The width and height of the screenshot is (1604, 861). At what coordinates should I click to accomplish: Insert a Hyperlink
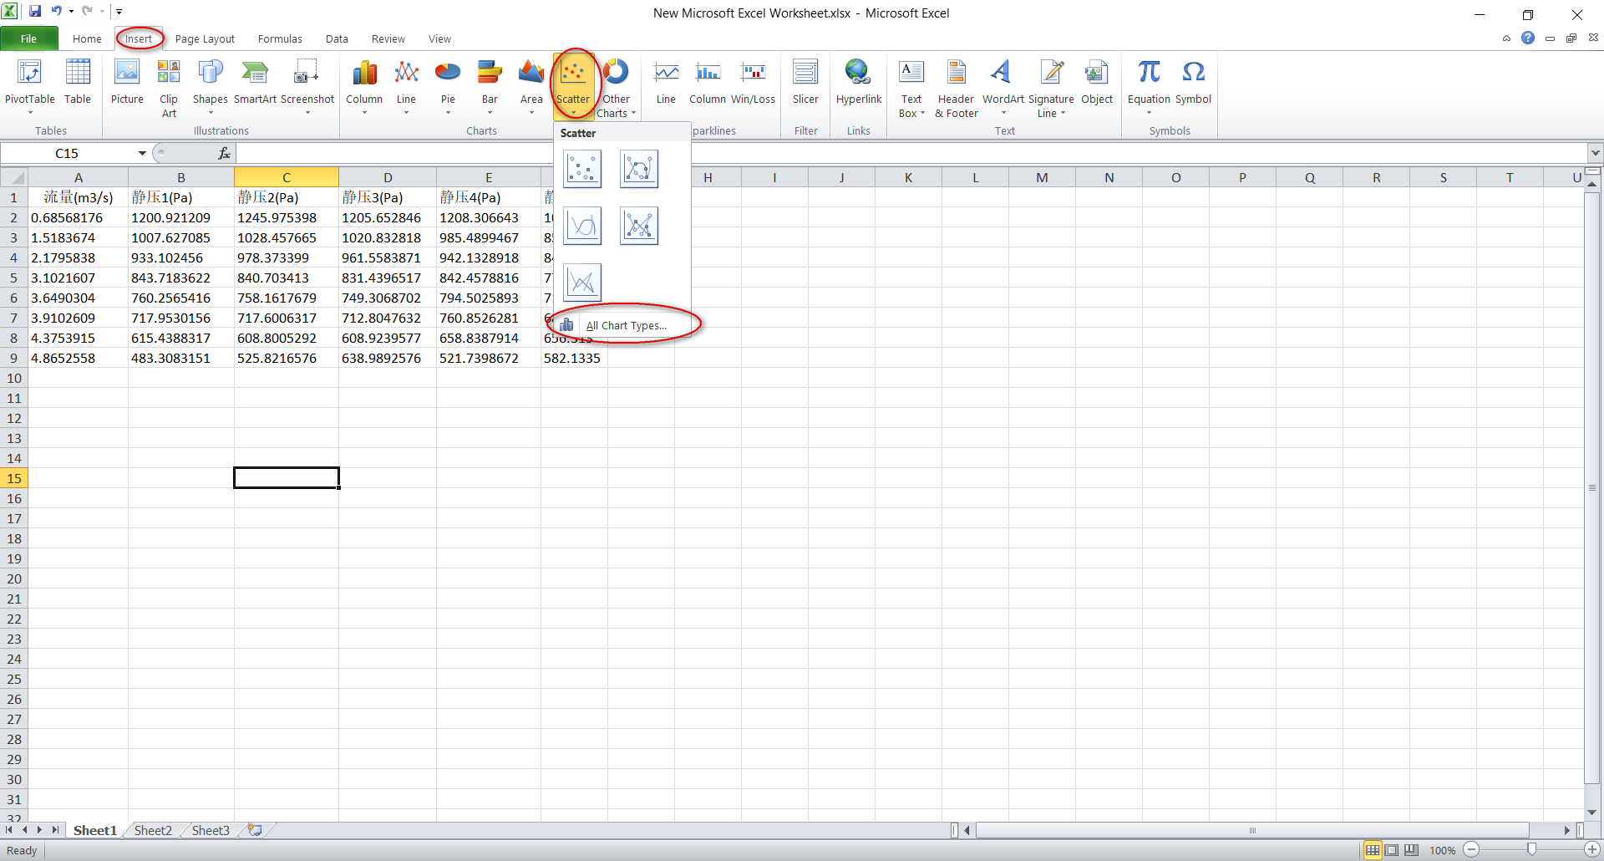click(858, 84)
